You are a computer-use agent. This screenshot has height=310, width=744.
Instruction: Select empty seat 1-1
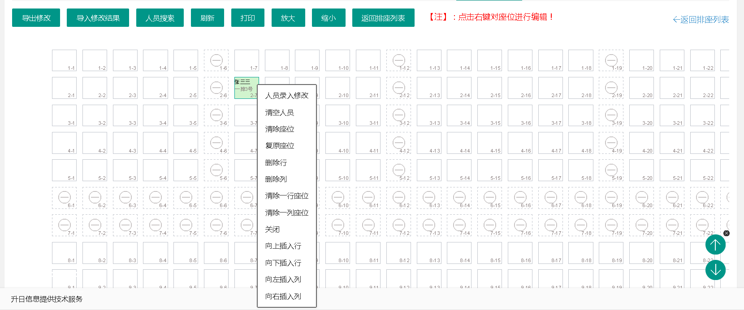click(x=64, y=60)
